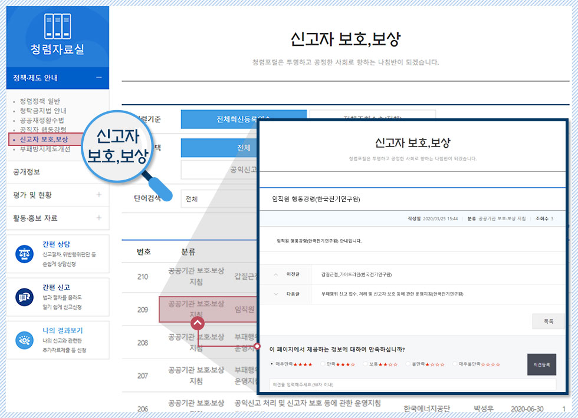Click the 간편 신고 speech bubble icon
The height and width of the screenshot is (418, 578).
point(24,297)
